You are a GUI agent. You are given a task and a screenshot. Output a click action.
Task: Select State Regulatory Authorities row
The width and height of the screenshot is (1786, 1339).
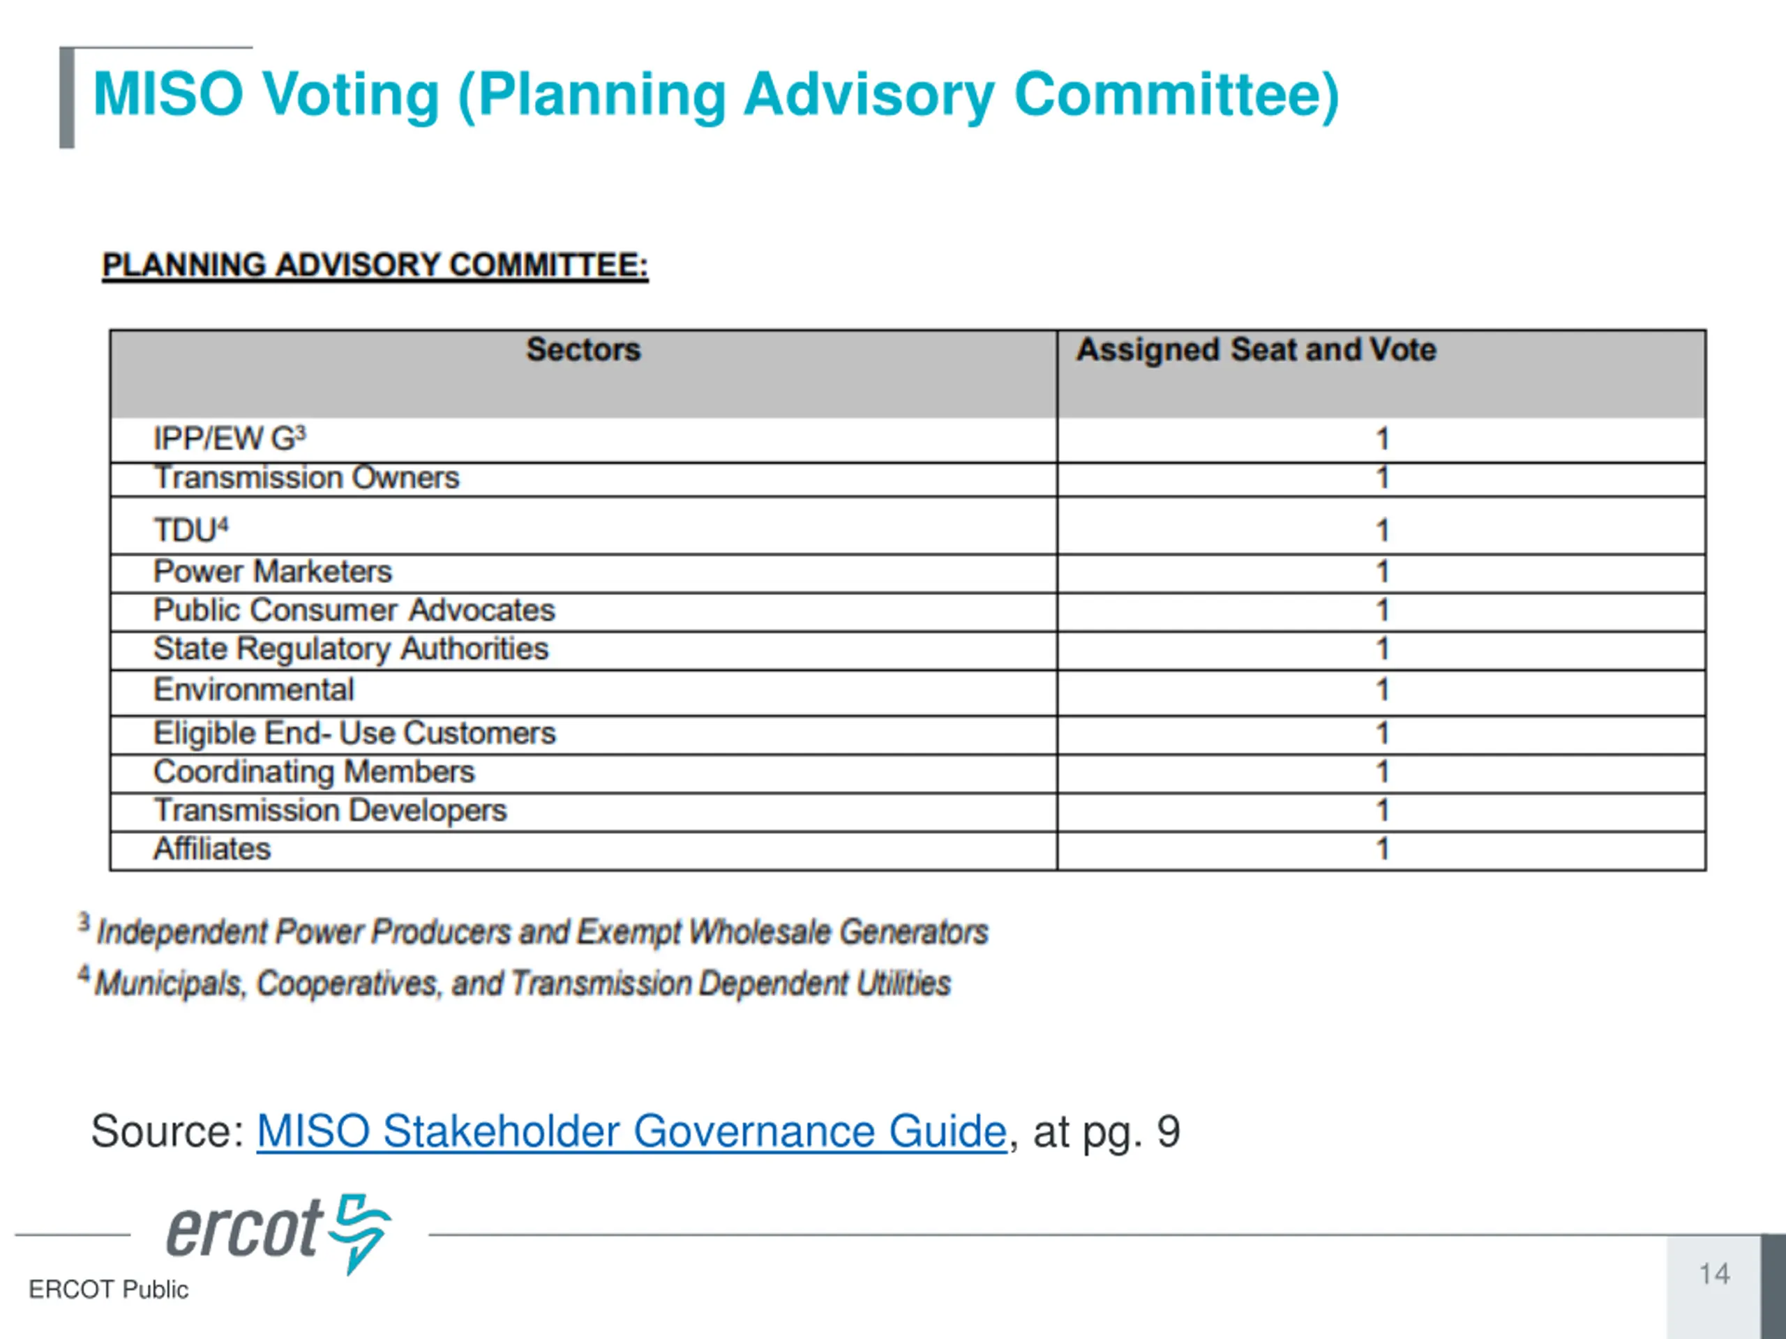[x=908, y=651]
